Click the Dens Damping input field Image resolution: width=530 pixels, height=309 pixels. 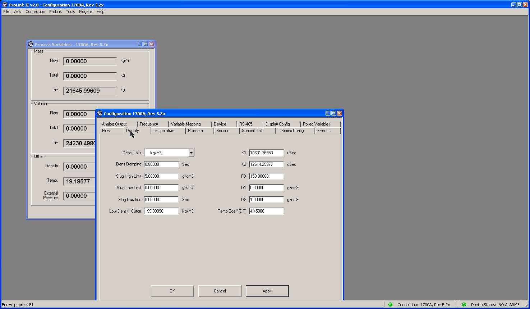161,164
